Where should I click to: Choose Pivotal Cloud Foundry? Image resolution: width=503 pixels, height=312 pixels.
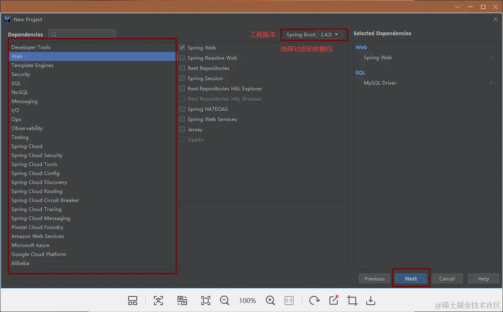coord(92,227)
